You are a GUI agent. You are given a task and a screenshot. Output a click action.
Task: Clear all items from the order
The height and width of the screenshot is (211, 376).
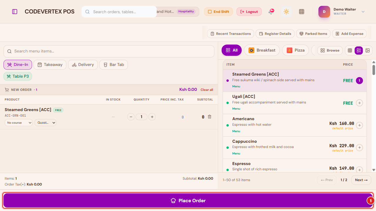click(207, 90)
